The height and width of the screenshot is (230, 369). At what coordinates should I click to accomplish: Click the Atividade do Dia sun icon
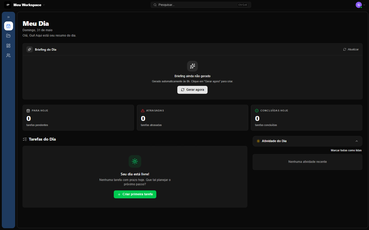258,141
